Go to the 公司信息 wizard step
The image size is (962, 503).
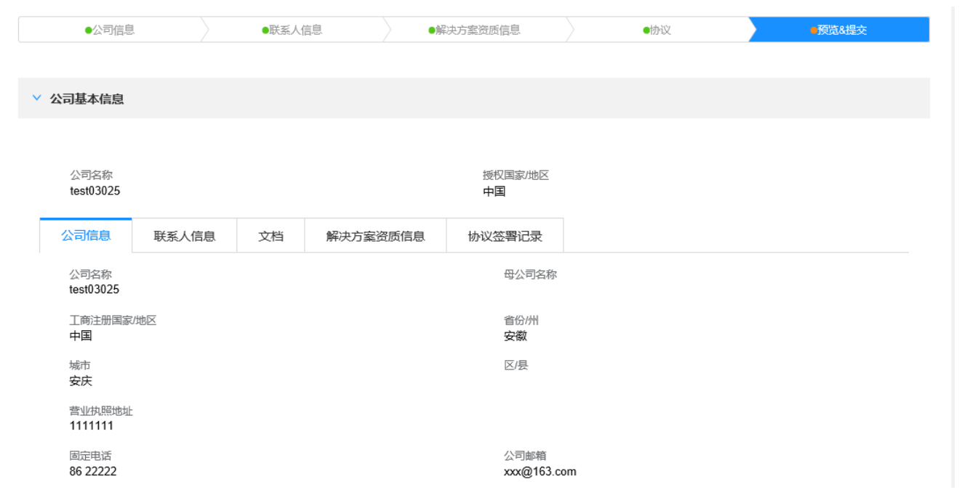click(x=110, y=30)
